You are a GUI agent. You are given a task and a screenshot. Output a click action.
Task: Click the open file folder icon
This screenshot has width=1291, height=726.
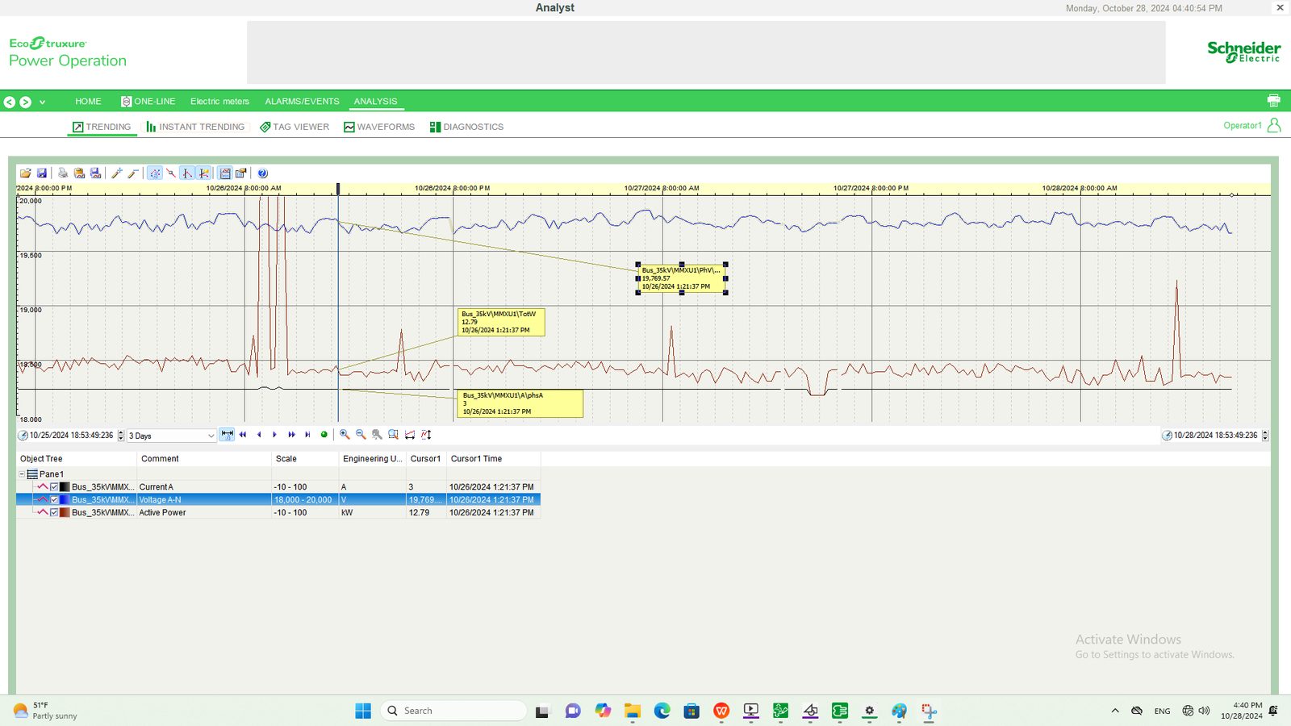pyautogui.click(x=25, y=173)
